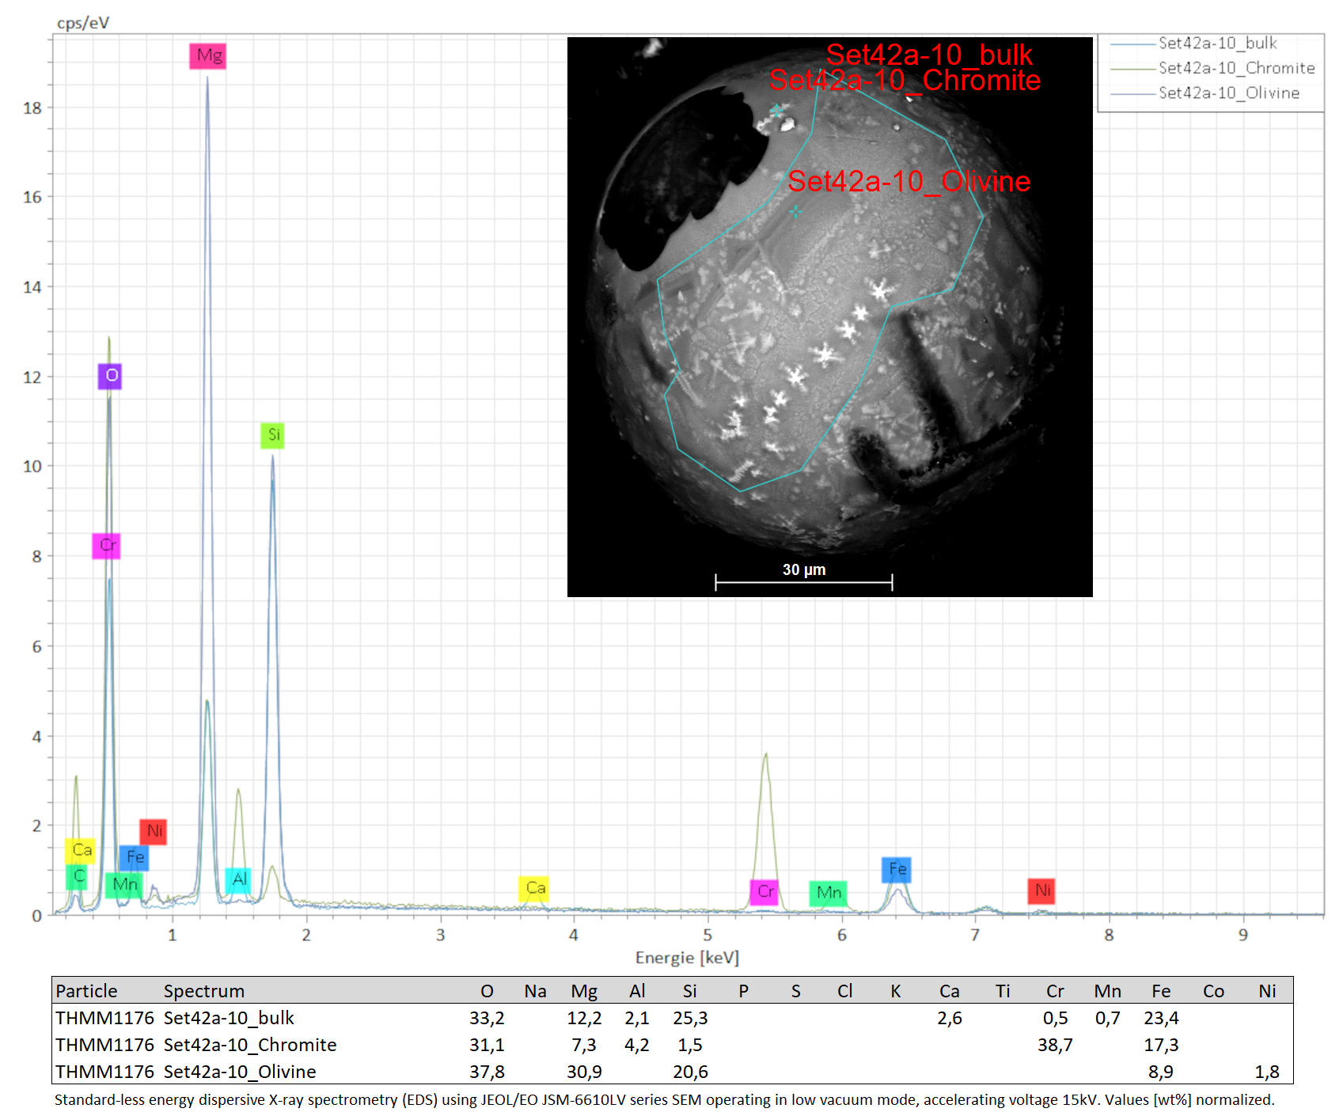Click the Cr column header in table

[1055, 991]
